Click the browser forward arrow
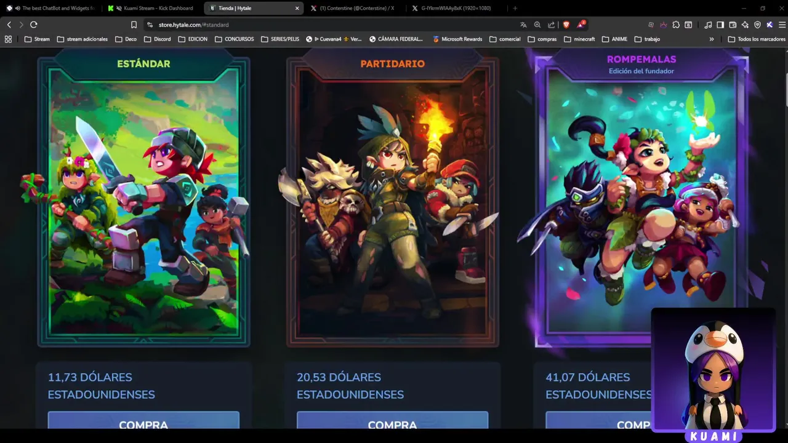788x443 pixels. point(21,25)
